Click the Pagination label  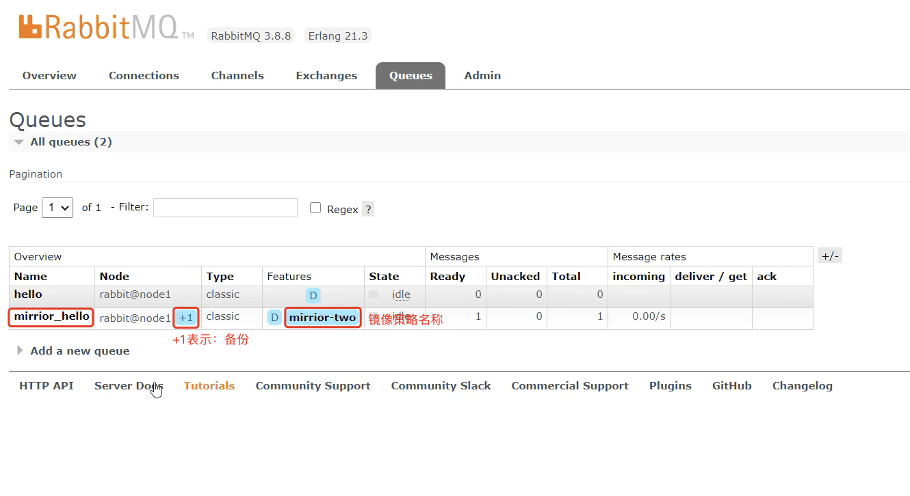coord(36,174)
